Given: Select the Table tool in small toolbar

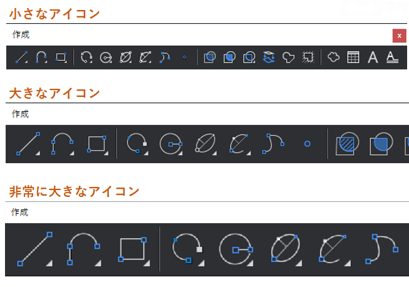Looking at the screenshot, I should coord(353,58).
